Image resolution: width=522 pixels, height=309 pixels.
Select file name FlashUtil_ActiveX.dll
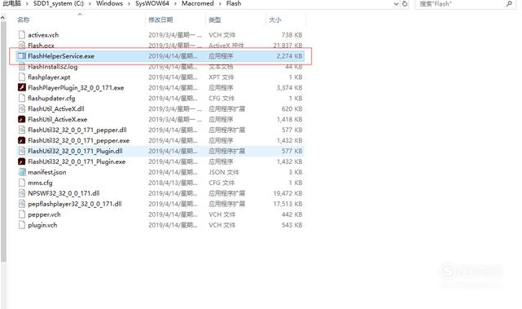coord(56,108)
